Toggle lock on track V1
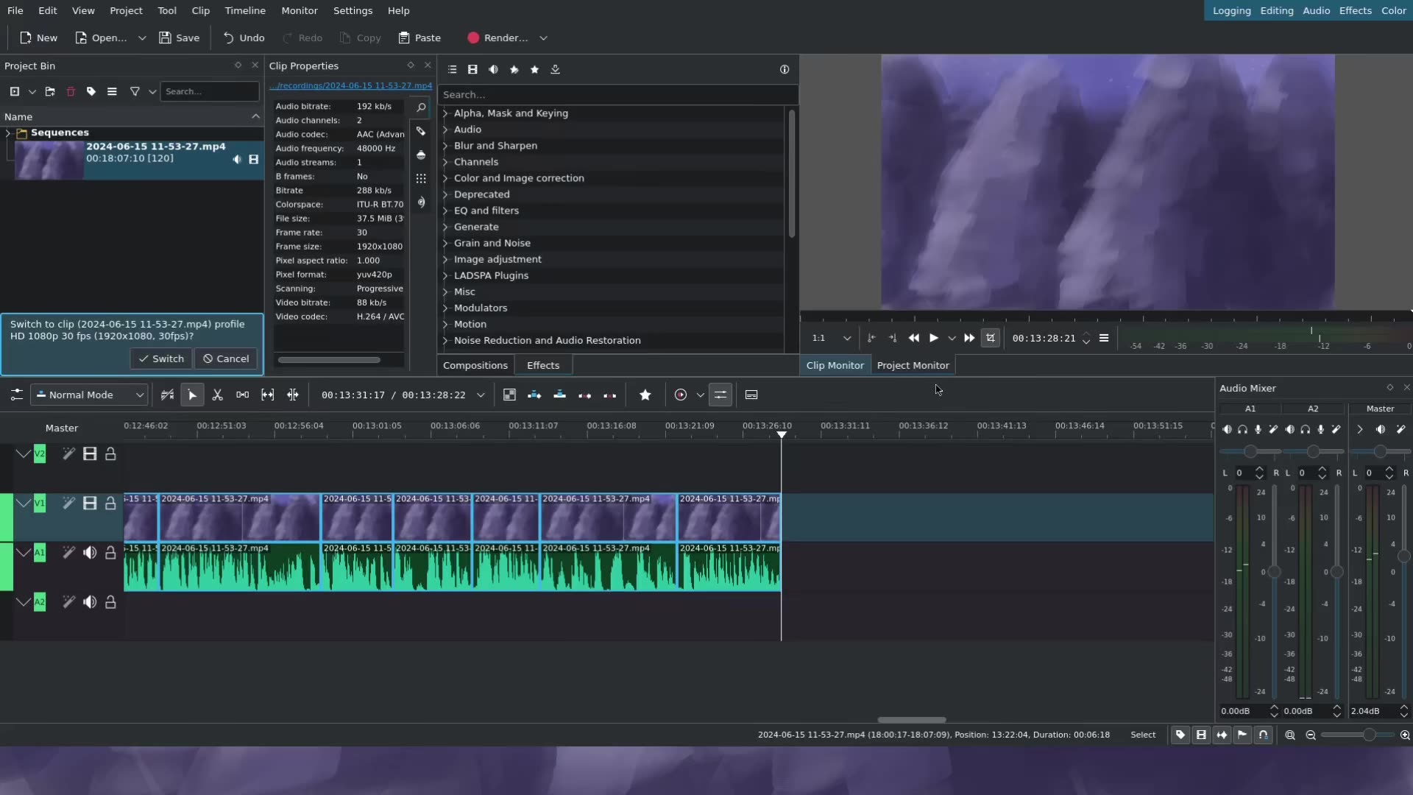This screenshot has height=795, width=1413. point(110,504)
